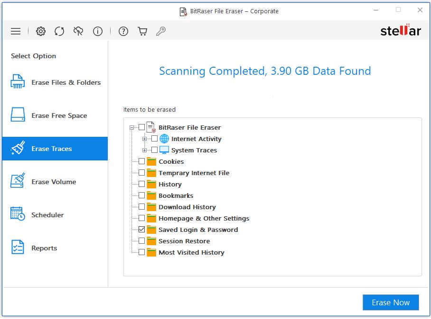The width and height of the screenshot is (431, 319).
Task: Click the Erase Now button
Action: (x=391, y=302)
